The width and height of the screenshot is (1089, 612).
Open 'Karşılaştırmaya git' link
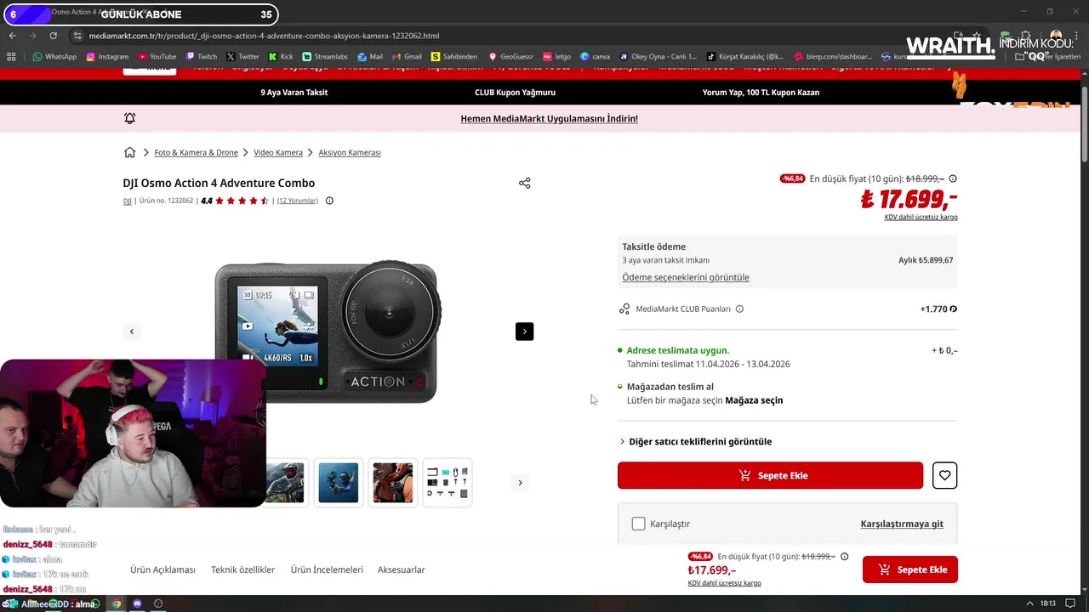[x=902, y=524]
